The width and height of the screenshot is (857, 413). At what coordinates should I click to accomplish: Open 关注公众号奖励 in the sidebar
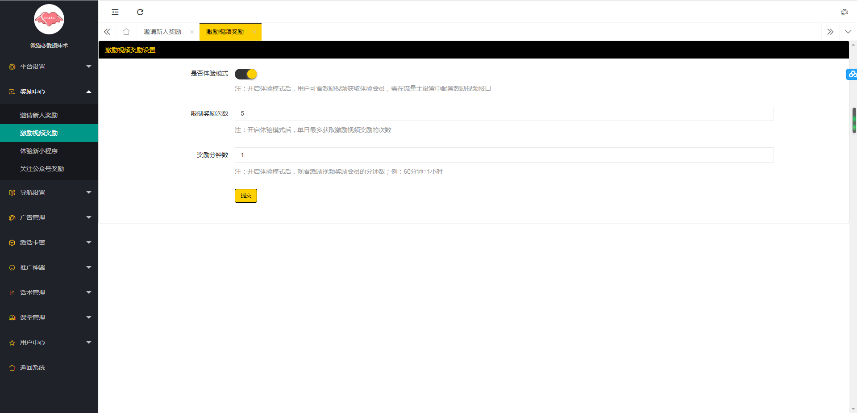tap(49, 169)
